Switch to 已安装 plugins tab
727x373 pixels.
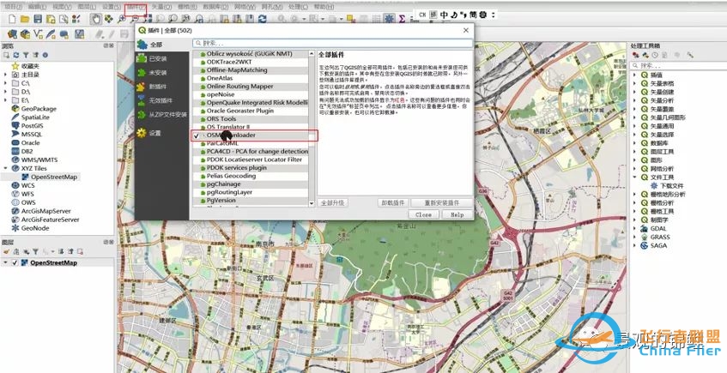pyautogui.click(x=162, y=59)
